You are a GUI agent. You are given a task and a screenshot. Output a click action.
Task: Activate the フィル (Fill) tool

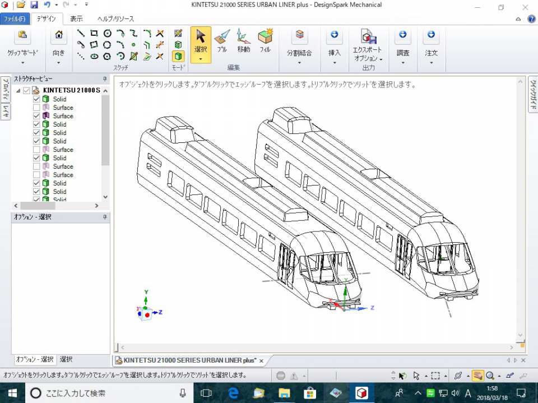(265, 41)
